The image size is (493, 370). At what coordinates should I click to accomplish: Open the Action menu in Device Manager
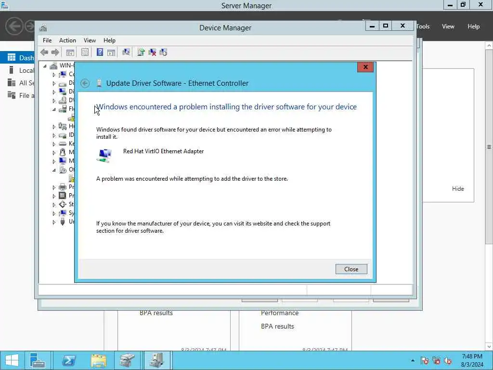click(67, 40)
